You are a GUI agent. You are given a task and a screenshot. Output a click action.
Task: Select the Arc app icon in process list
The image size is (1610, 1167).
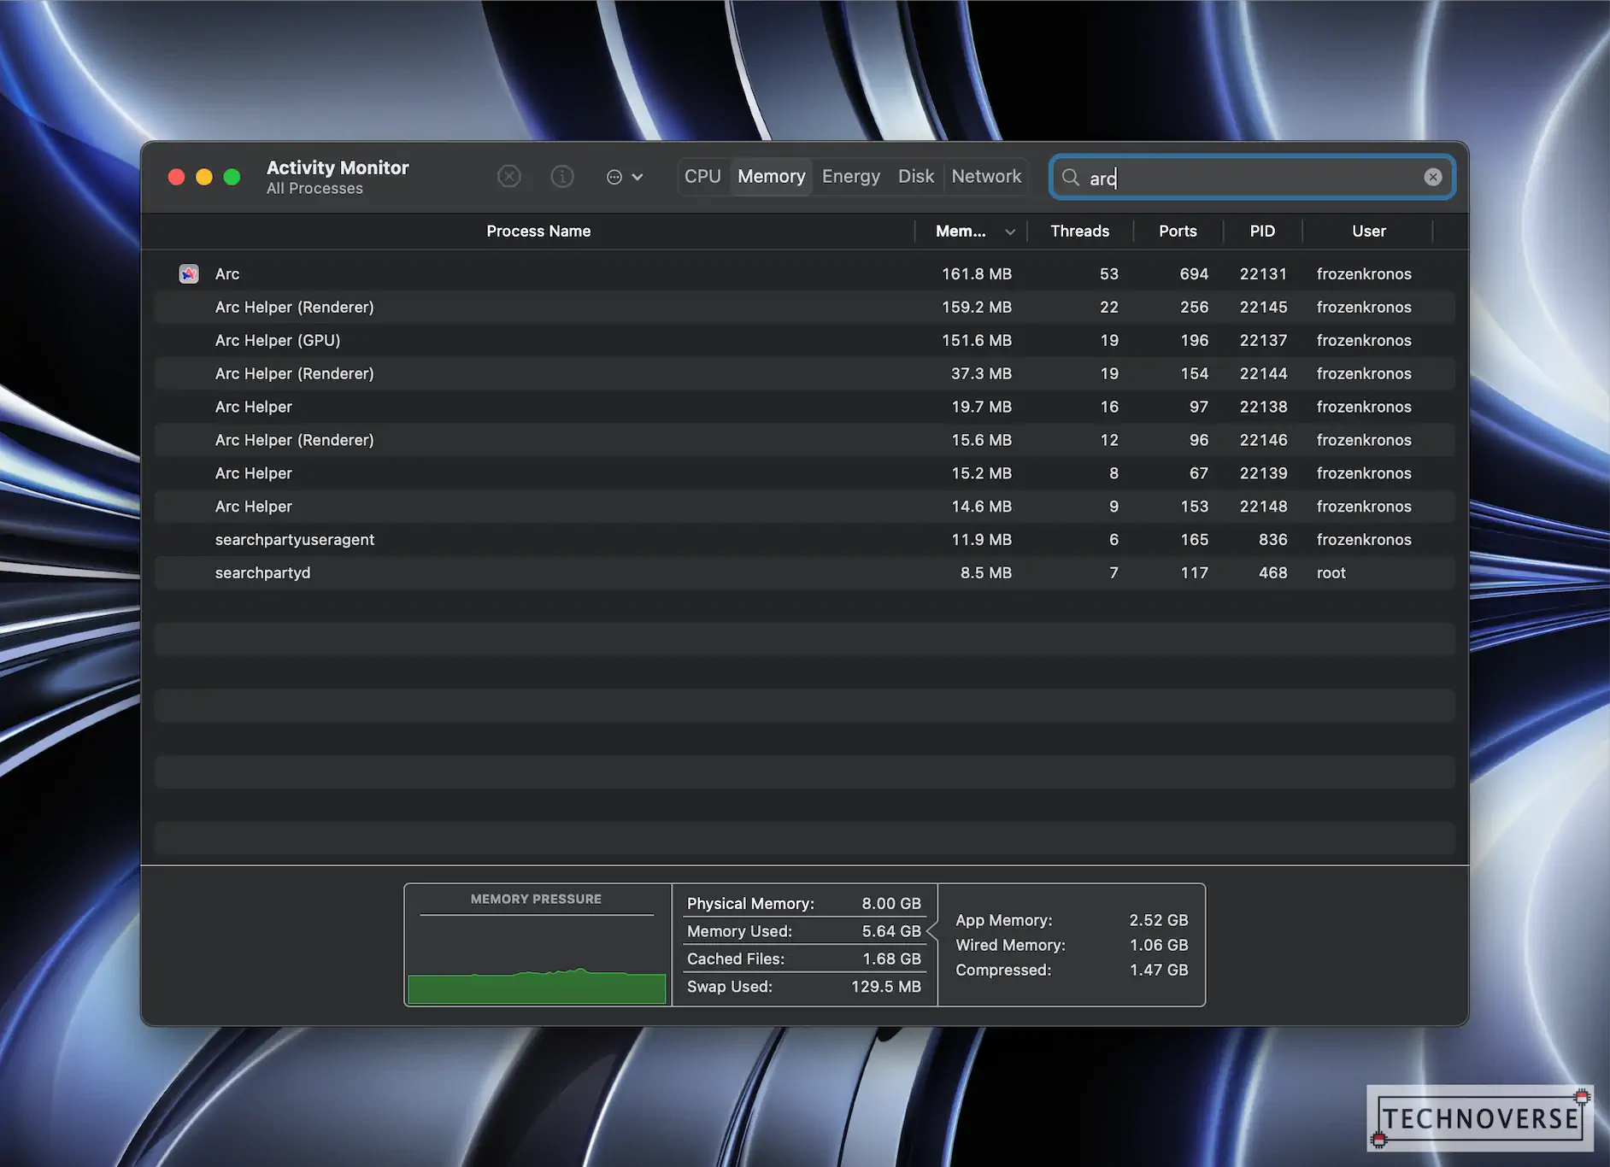click(x=189, y=273)
